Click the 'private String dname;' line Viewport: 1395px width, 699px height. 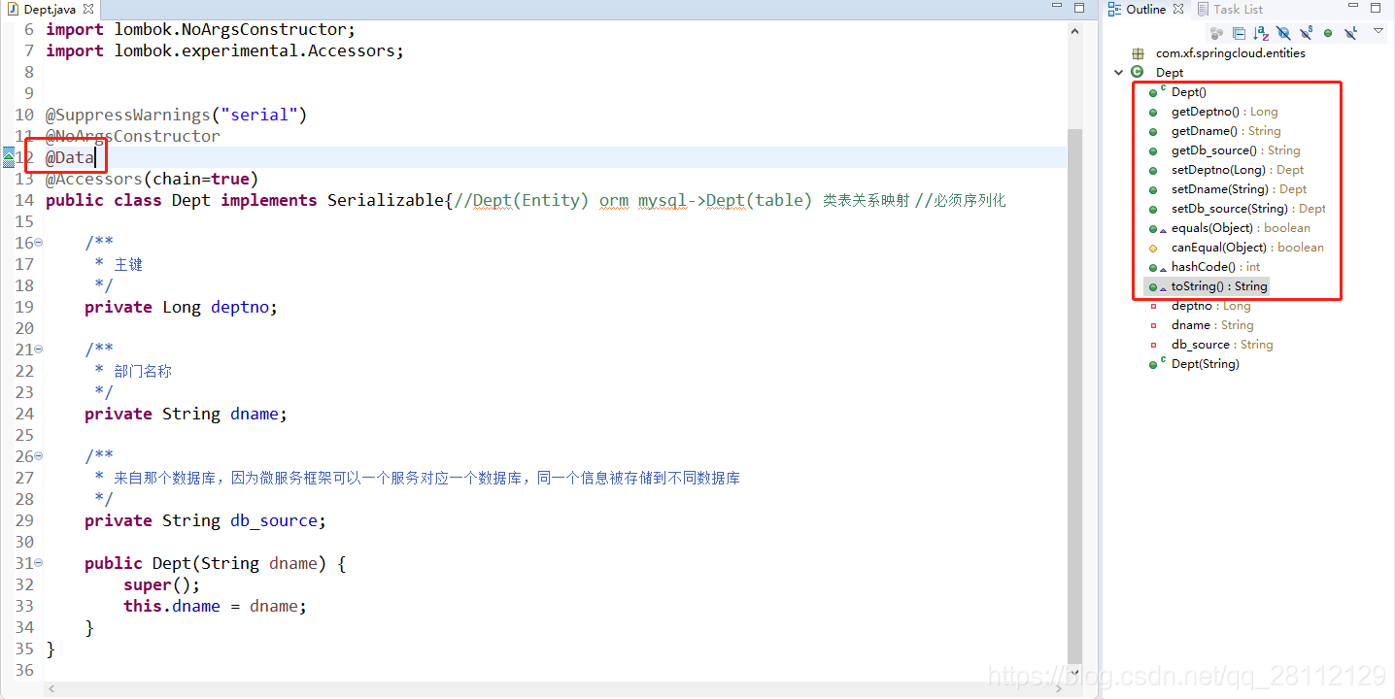pos(187,414)
